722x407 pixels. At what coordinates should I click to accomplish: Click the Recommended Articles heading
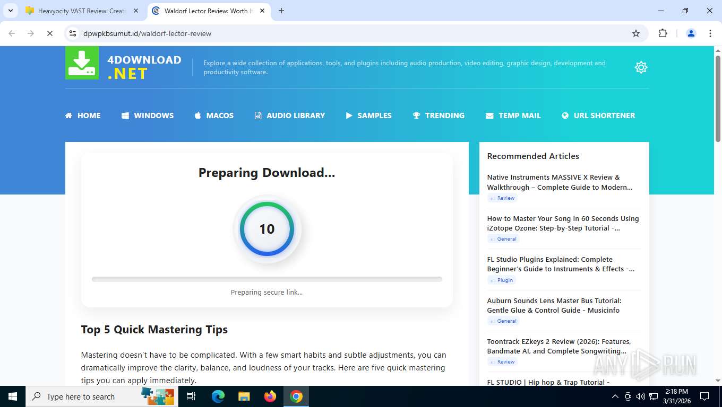pos(533,156)
